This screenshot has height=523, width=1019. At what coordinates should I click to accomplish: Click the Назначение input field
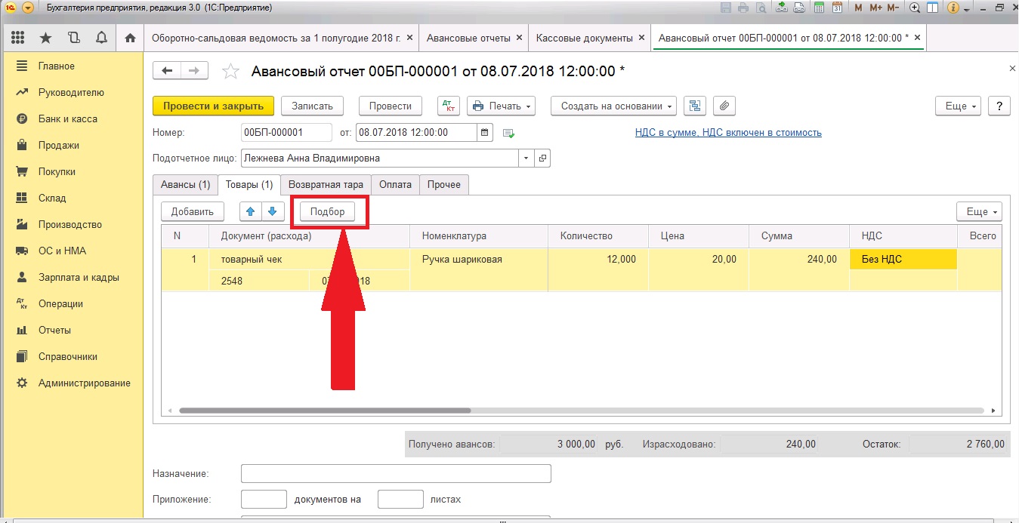396,473
